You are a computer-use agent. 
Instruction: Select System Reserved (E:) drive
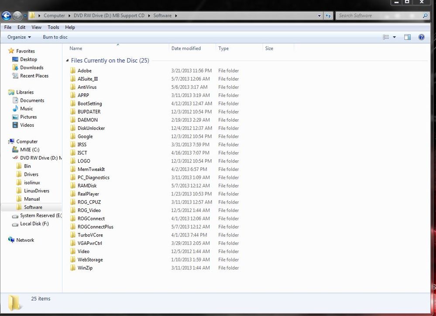[37, 215]
